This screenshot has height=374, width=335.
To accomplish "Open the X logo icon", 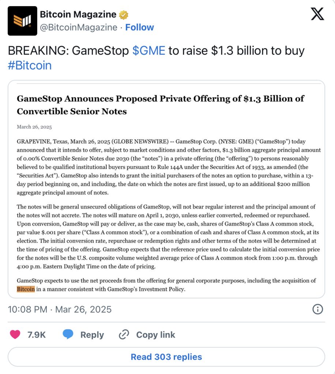I will tap(317, 14).
